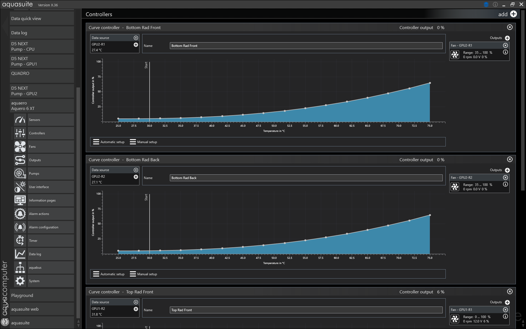
Task: Open the Controllers sliders icon
Action: (x=20, y=133)
